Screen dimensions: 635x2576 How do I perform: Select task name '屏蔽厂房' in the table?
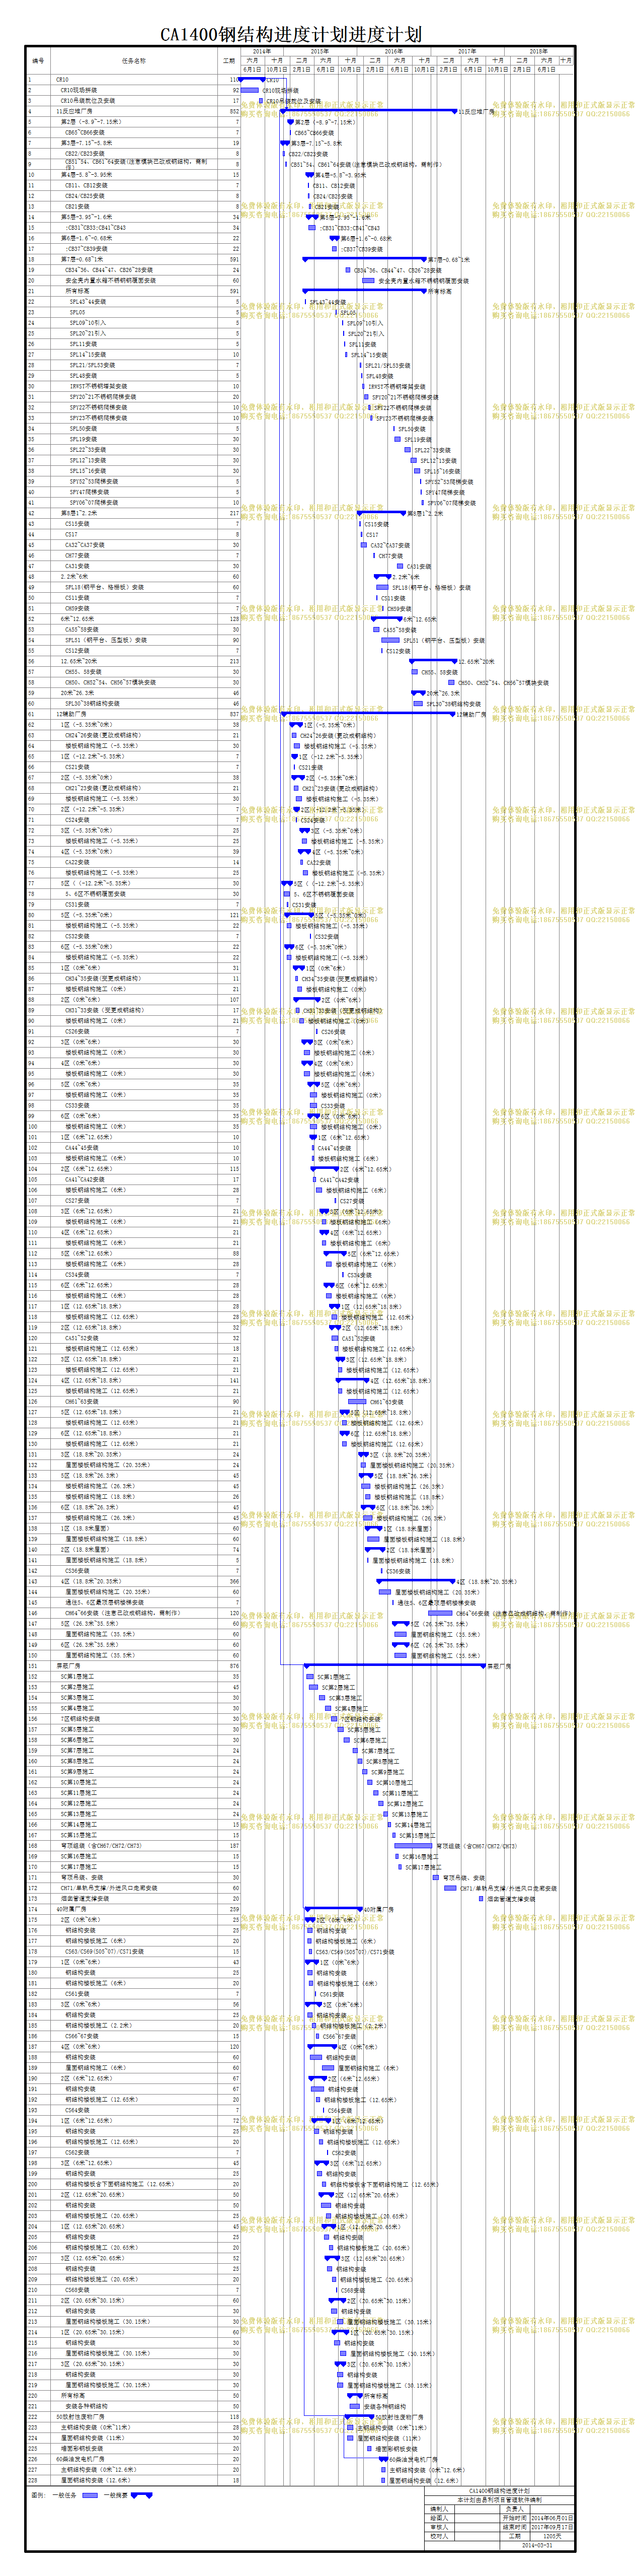[68, 1667]
